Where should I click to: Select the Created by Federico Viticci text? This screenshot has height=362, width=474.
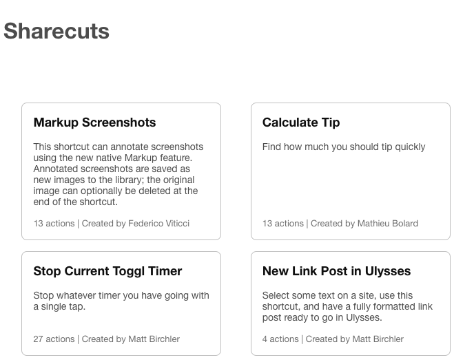click(x=136, y=224)
